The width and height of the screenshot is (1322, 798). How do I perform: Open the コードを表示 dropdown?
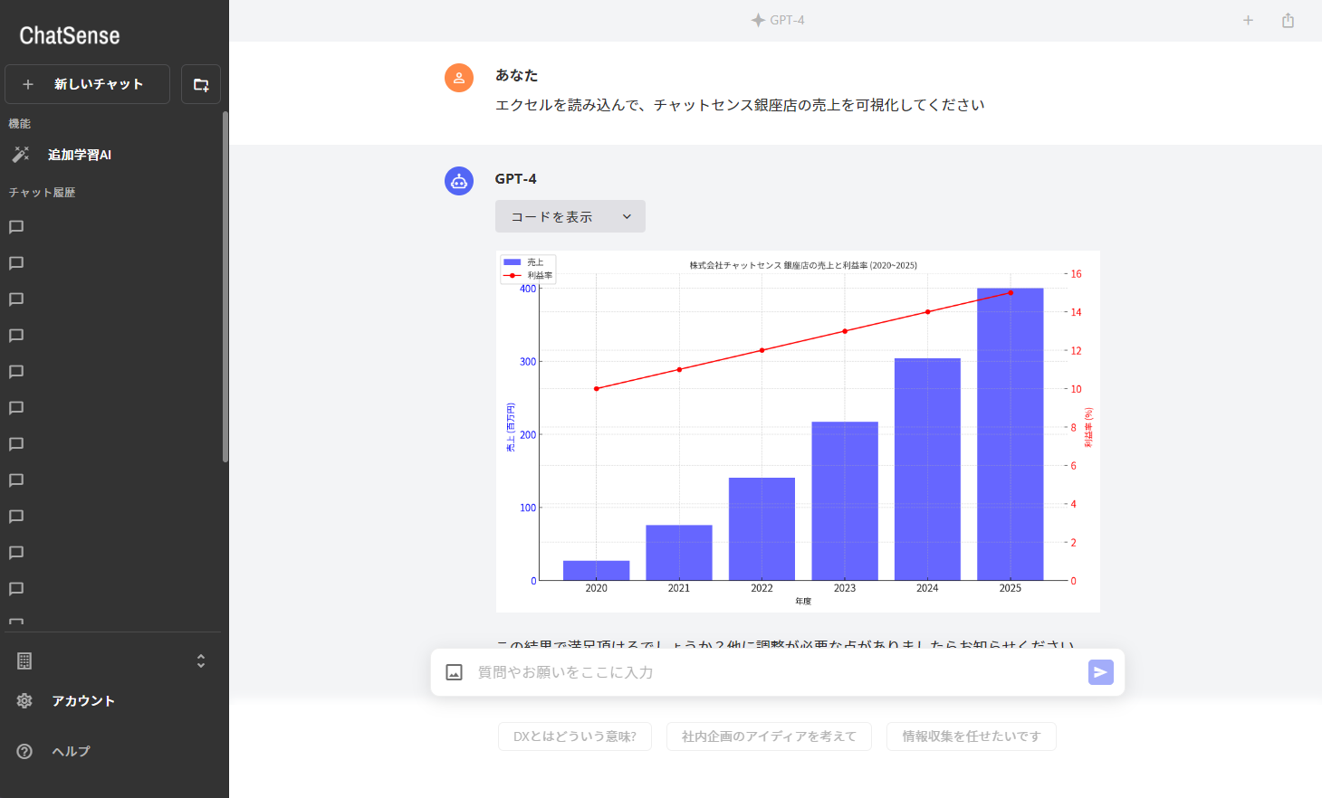click(570, 216)
